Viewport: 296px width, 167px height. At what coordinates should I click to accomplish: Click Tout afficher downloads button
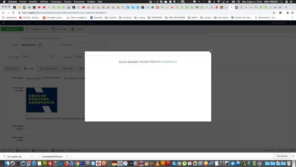coord(282,156)
